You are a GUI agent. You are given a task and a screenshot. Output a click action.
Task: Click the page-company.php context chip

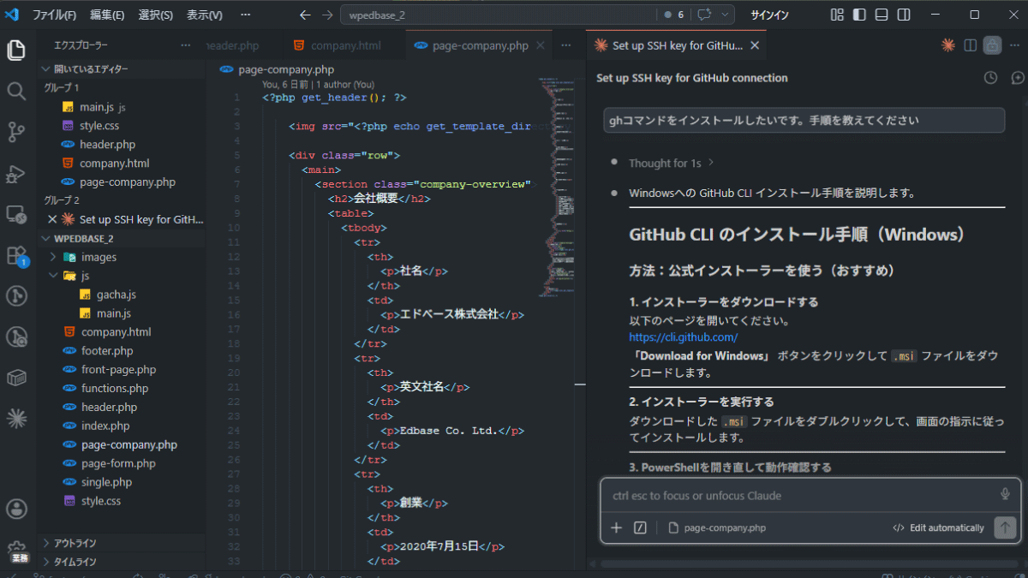point(717,527)
